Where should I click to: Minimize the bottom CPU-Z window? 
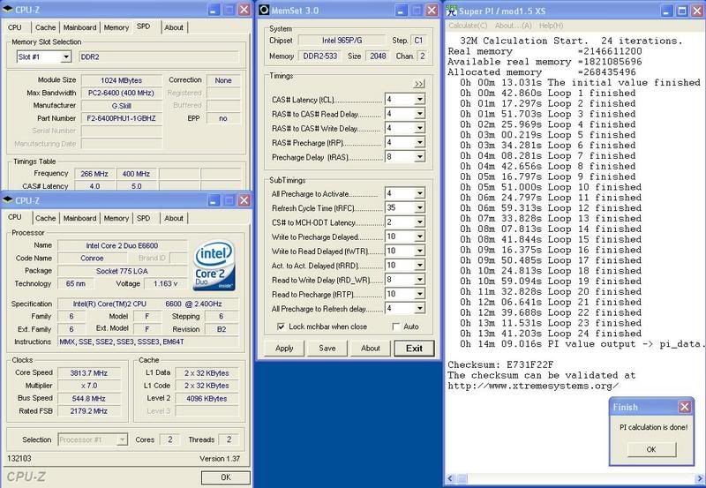(214, 200)
